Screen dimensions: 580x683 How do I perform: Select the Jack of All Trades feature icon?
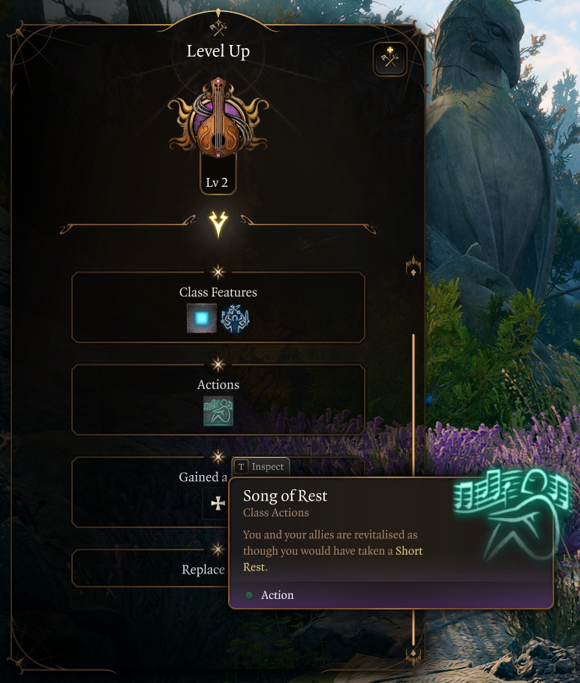235,318
